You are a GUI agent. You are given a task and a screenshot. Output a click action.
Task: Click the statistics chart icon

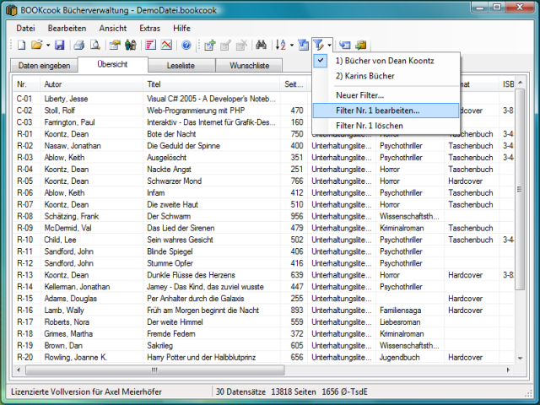(167, 45)
